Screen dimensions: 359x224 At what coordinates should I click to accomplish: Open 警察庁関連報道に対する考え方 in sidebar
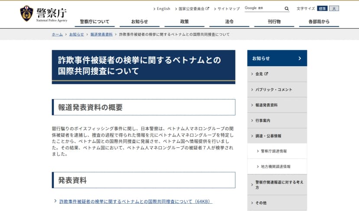(x=277, y=185)
